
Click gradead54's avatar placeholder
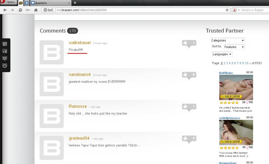click(x=52, y=148)
